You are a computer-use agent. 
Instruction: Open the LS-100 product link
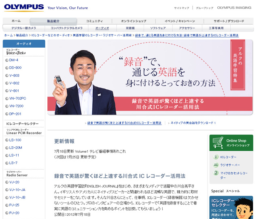pos(15,140)
